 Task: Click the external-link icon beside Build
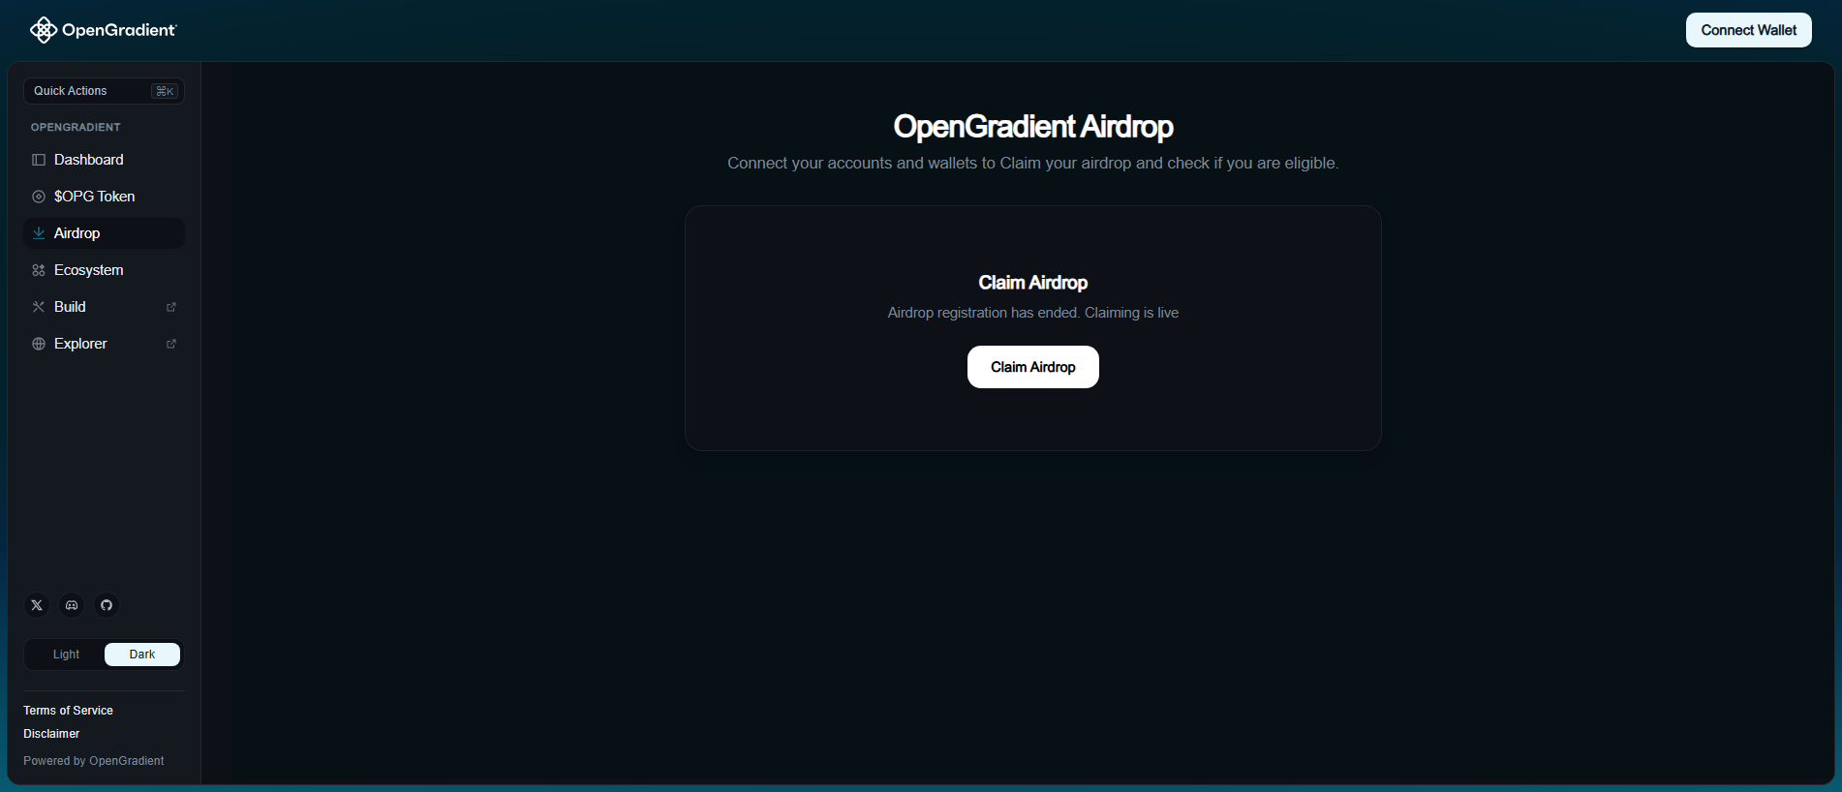pyautogui.click(x=171, y=307)
